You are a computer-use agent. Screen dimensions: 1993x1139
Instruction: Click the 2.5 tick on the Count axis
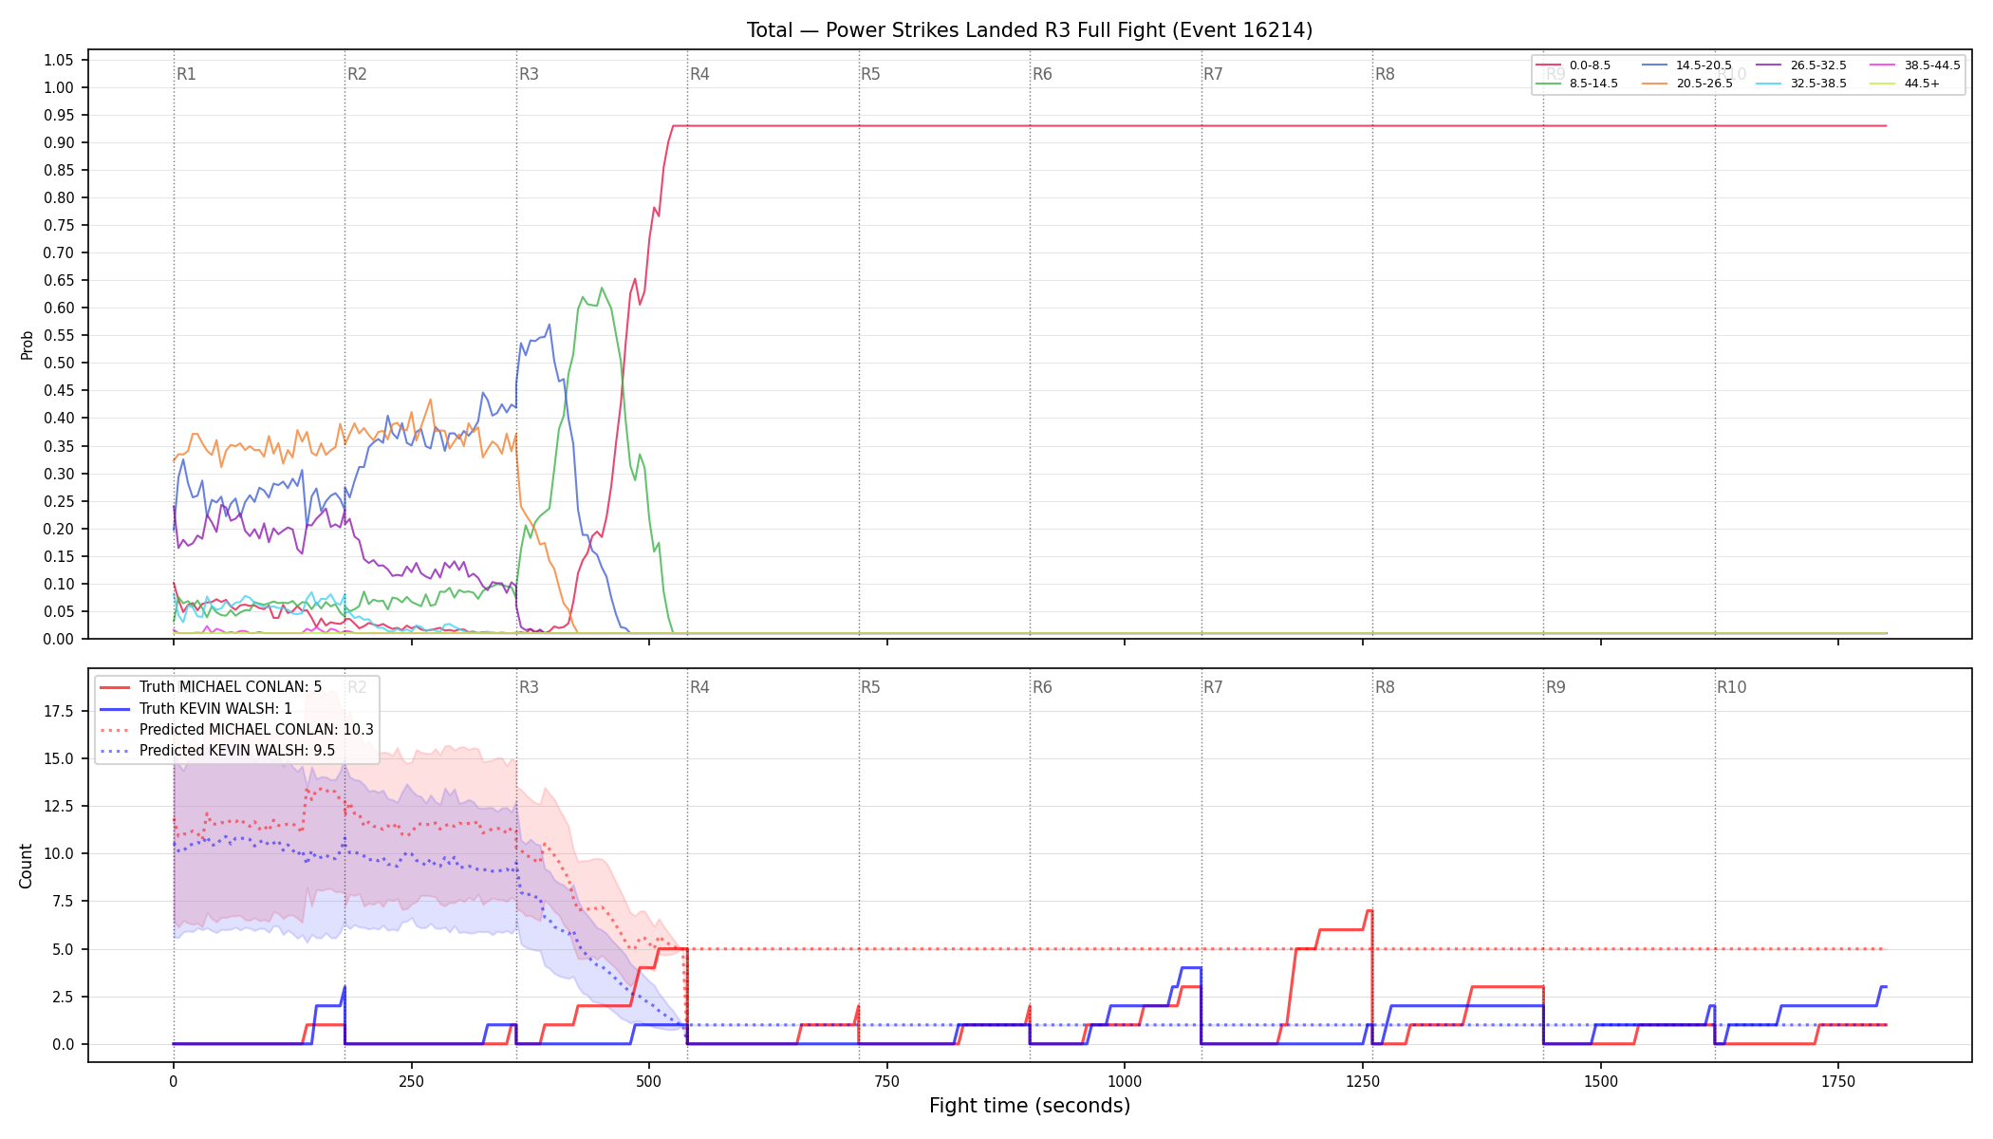tap(63, 997)
